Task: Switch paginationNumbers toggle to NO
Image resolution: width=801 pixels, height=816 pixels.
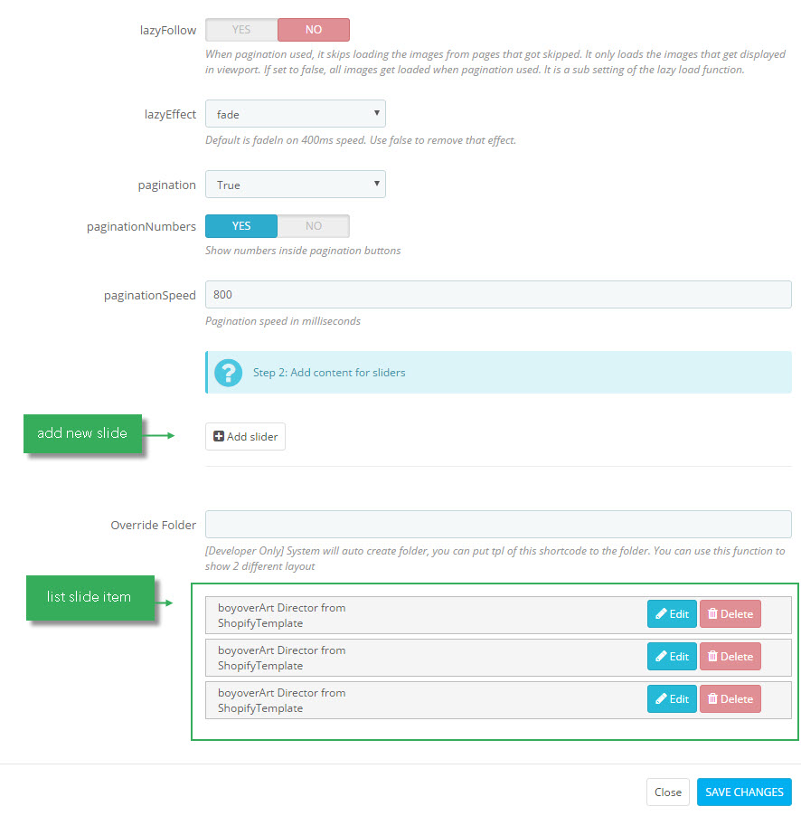Action: pyautogui.click(x=314, y=226)
